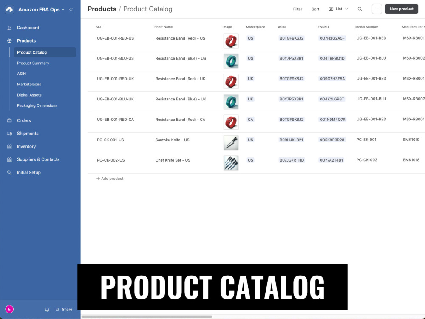This screenshot has height=319, width=425.
Task: Open the Dashboard page
Action: (x=28, y=28)
